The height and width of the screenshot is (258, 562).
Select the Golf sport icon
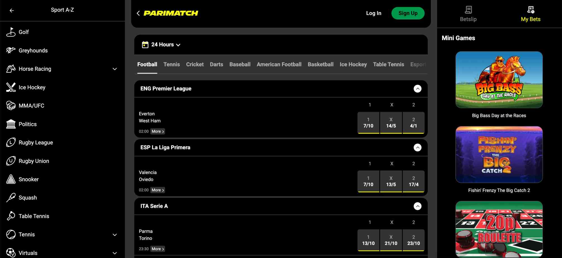(x=10, y=32)
